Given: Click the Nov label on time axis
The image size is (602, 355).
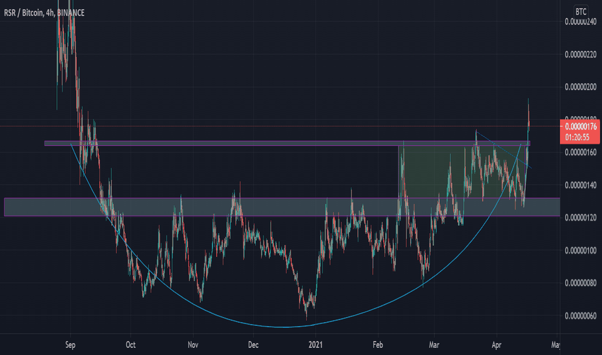Looking at the screenshot, I should point(192,345).
